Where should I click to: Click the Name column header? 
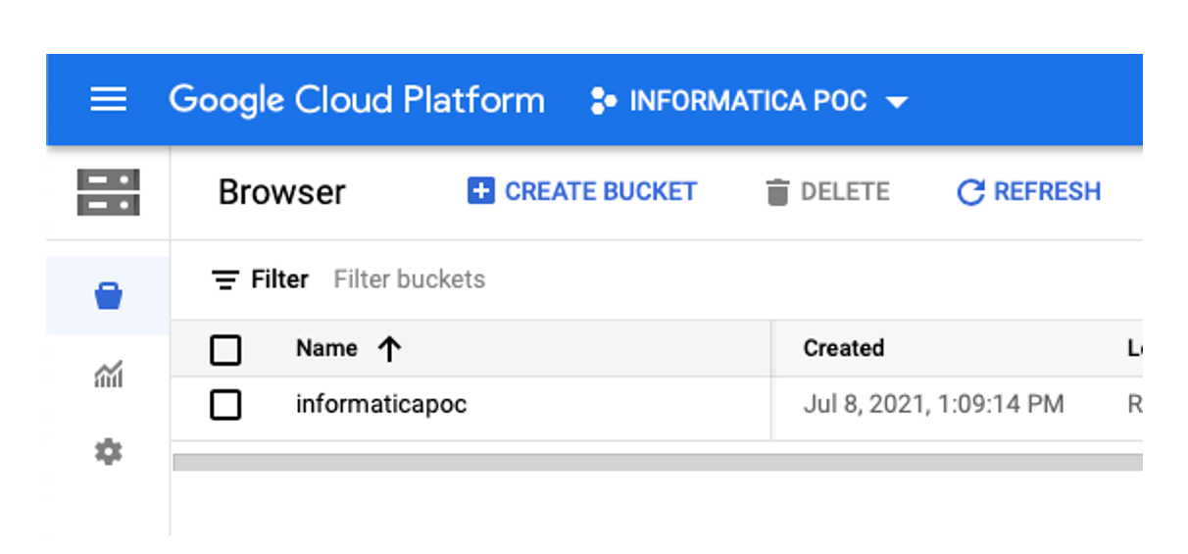(x=326, y=349)
